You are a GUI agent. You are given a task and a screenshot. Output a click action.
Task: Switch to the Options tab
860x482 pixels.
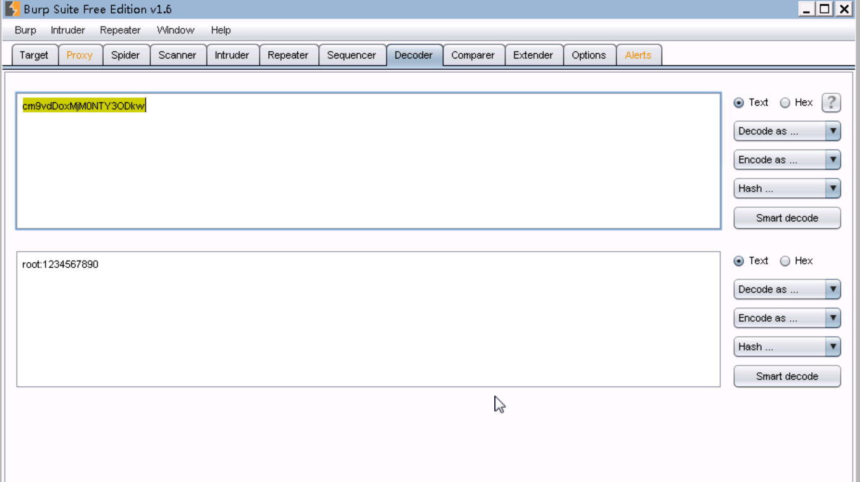tap(589, 55)
